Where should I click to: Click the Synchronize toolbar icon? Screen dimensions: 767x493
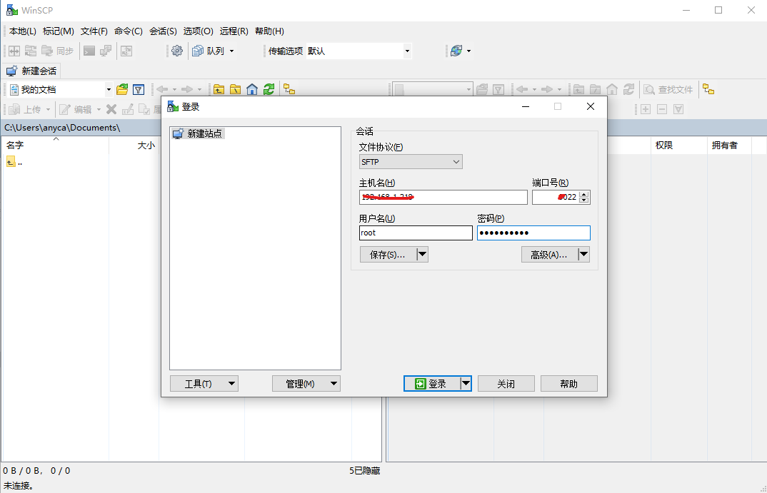tap(47, 51)
